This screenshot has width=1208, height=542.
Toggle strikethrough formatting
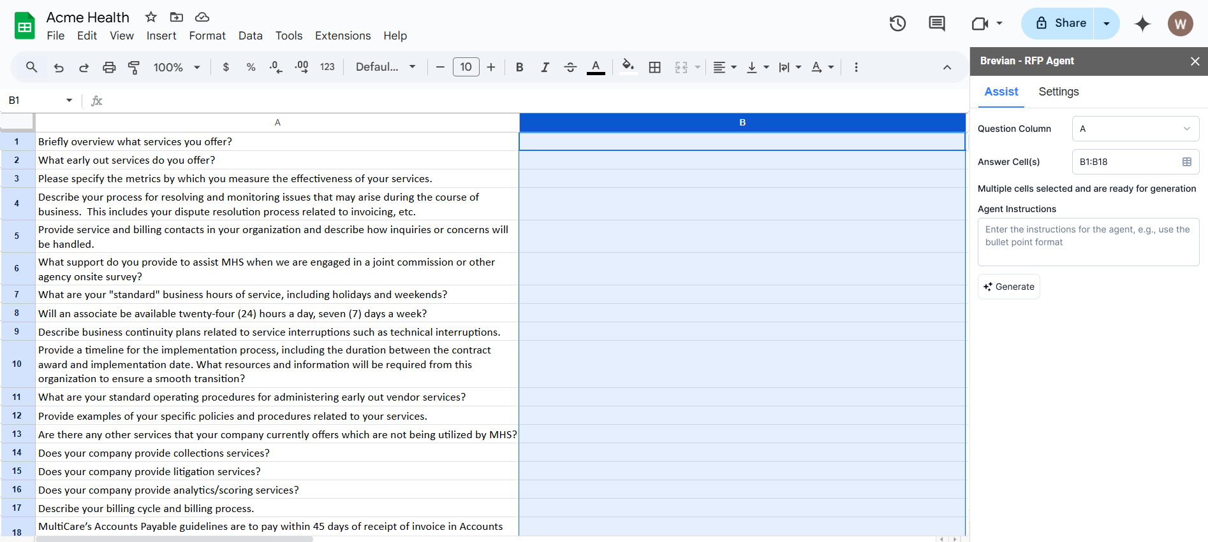point(570,67)
